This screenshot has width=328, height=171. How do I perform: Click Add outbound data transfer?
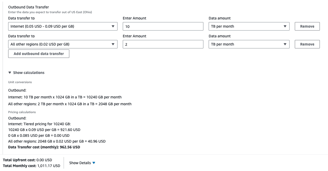(x=38, y=54)
